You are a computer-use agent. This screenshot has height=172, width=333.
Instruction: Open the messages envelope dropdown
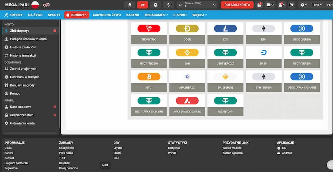pos(270,5)
